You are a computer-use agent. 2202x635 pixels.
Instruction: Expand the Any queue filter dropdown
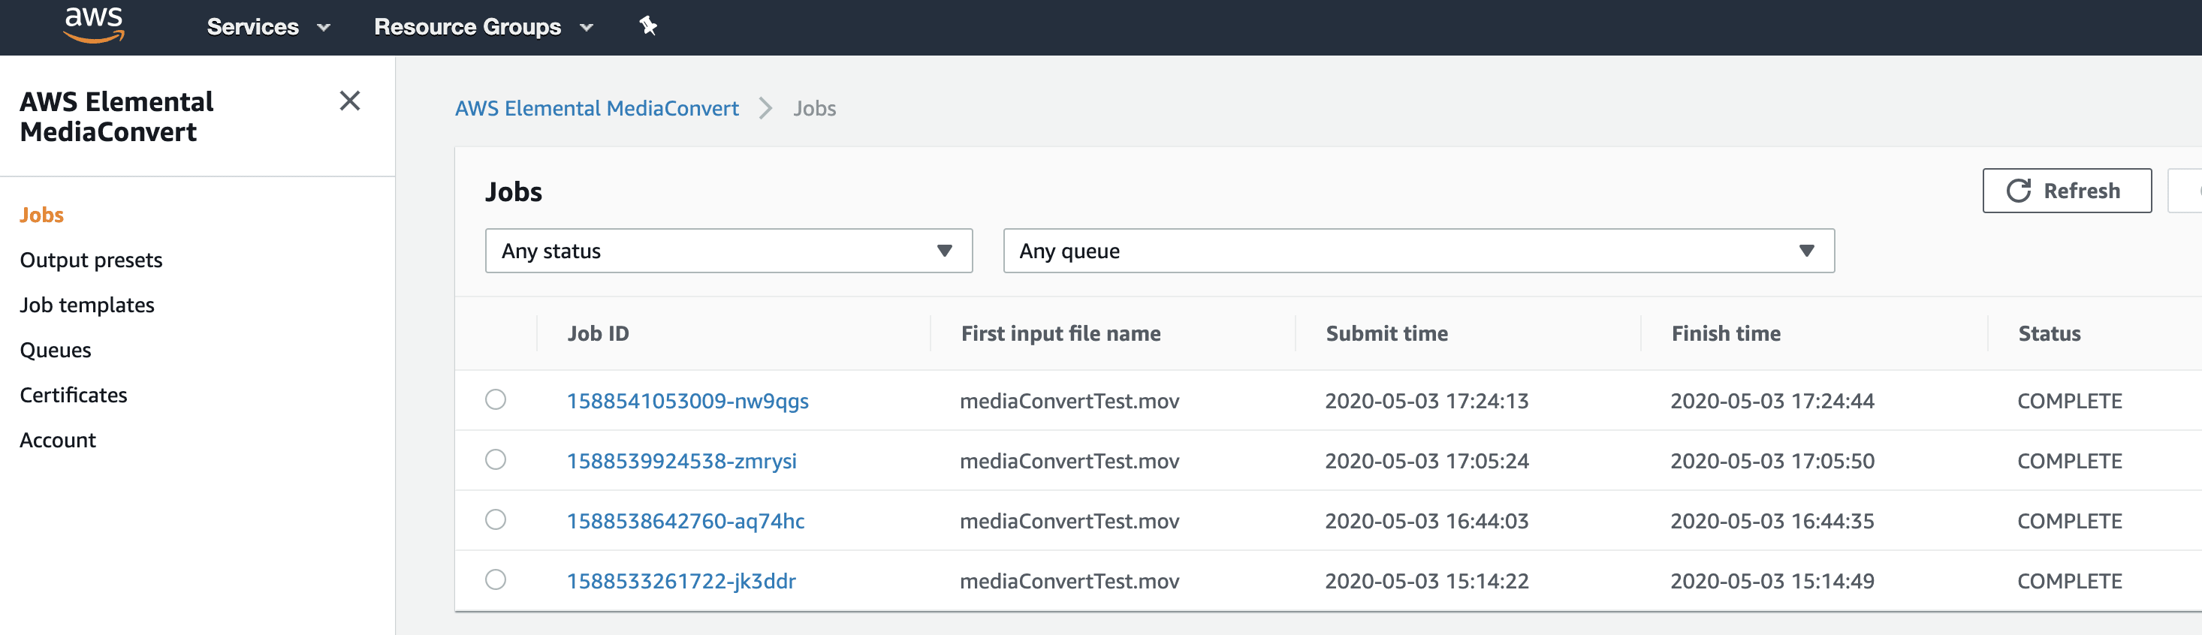point(1418,251)
